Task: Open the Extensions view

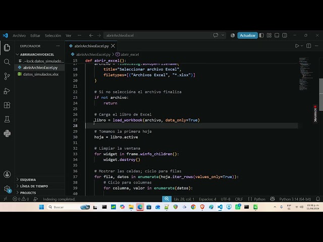Action: (x=7, y=105)
